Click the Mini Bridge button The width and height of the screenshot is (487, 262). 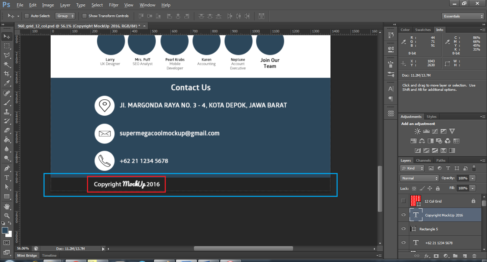pyautogui.click(x=27, y=255)
